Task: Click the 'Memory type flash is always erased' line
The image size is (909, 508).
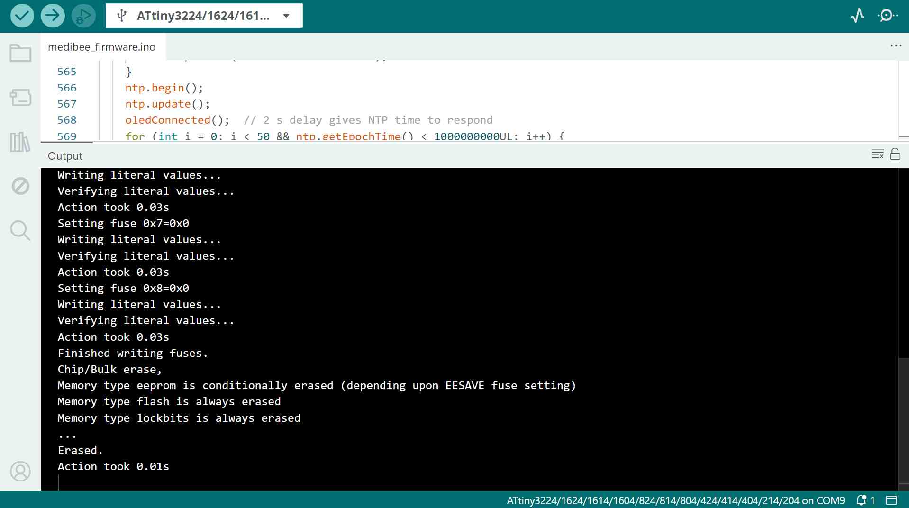Action: point(169,401)
